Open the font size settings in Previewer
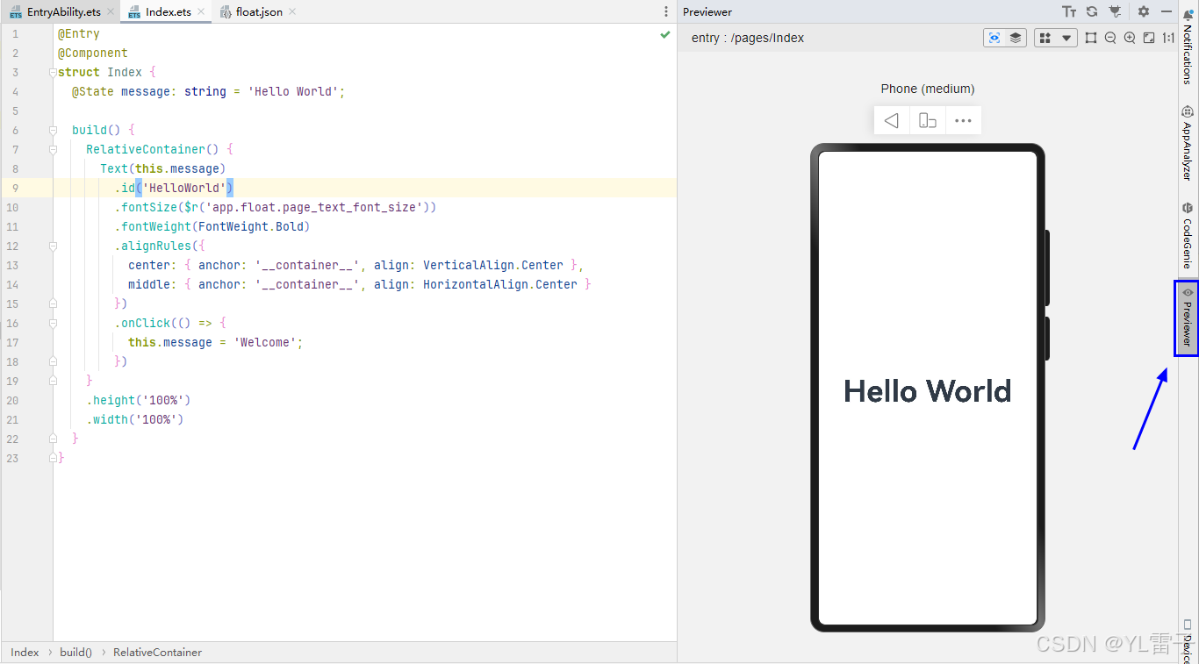Viewport: 1199px width, 664px height. pyautogui.click(x=1069, y=11)
